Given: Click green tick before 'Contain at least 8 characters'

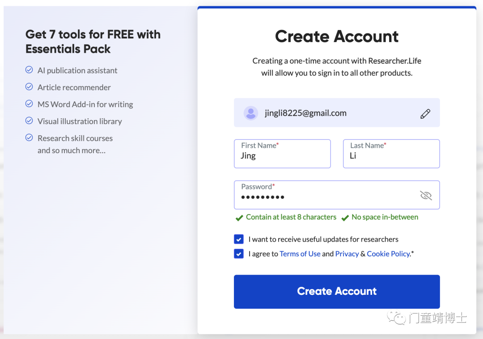Looking at the screenshot, I should [239, 218].
